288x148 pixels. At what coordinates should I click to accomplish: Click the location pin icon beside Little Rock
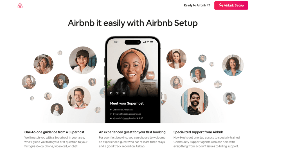click(x=111, y=110)
